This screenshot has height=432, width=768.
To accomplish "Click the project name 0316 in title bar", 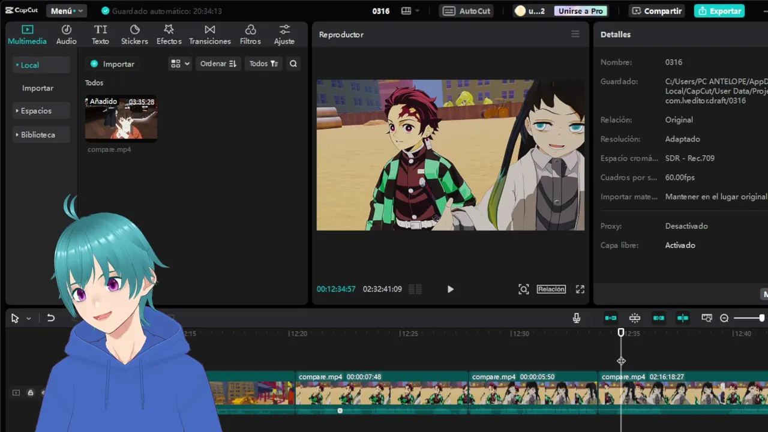I will coord(381,11).
